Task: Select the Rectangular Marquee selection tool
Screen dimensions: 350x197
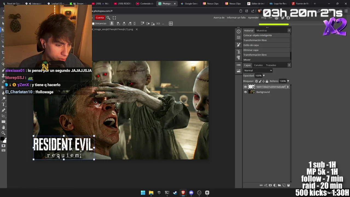Action: point(3,35)
